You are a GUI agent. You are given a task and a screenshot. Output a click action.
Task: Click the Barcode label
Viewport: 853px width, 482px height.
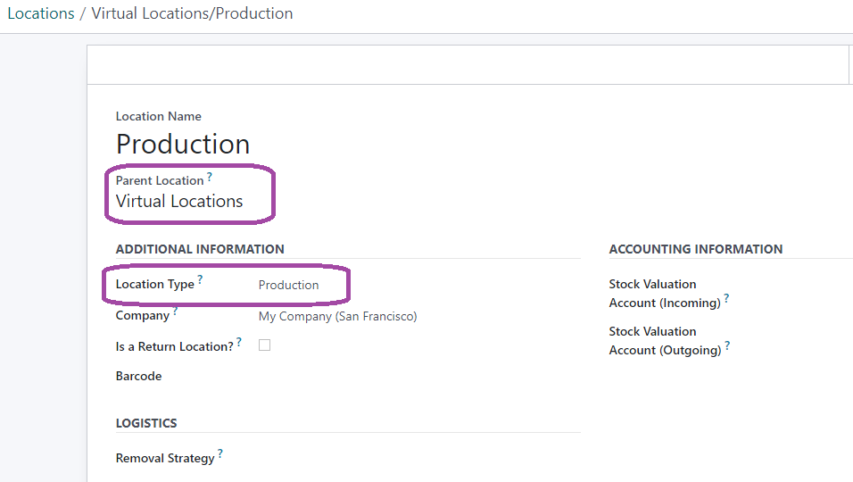click(x=138, y=376)
